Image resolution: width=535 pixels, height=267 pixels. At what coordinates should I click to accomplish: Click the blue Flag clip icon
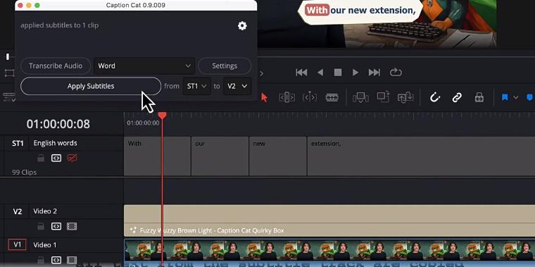click(505, 98)
